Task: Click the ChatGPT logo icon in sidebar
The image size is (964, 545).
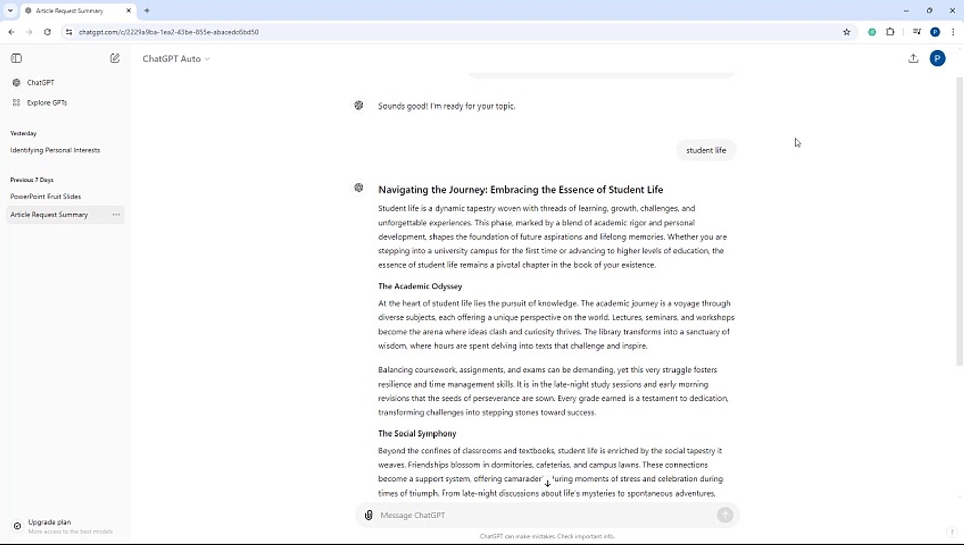Action: point(17,82)
